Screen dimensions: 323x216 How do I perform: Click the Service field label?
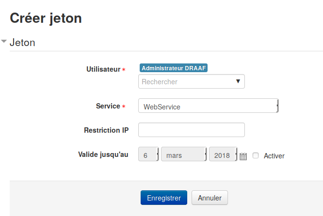[108, 106]
